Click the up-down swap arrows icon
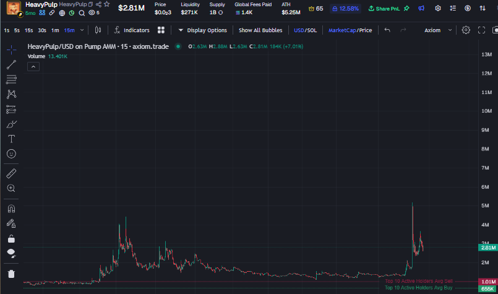This screenshot has width=498, height=294. click(x=483, y=8)
